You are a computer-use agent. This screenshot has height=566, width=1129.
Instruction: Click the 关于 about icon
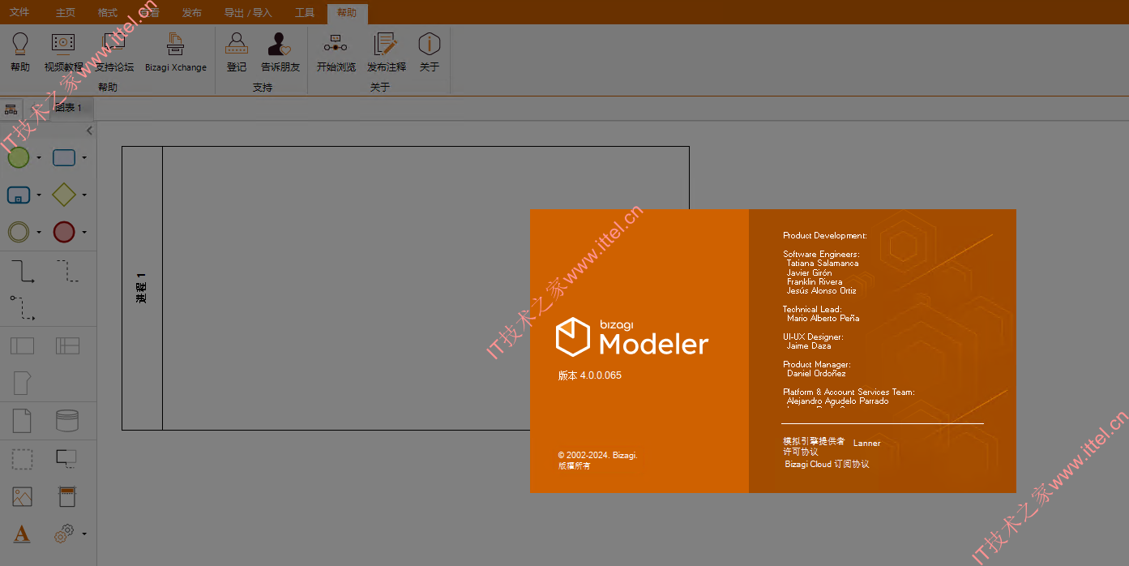click(x=430, y=52)
